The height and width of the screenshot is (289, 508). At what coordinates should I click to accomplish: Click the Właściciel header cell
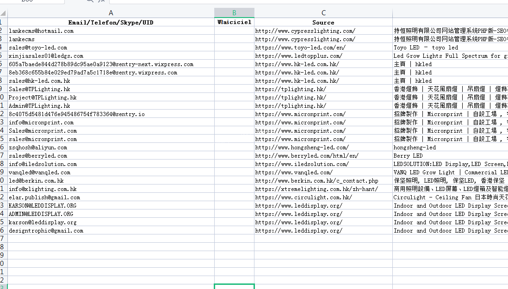click(x=234, y=22)
